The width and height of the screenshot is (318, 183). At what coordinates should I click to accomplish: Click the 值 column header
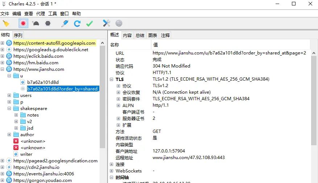point(231,45)
